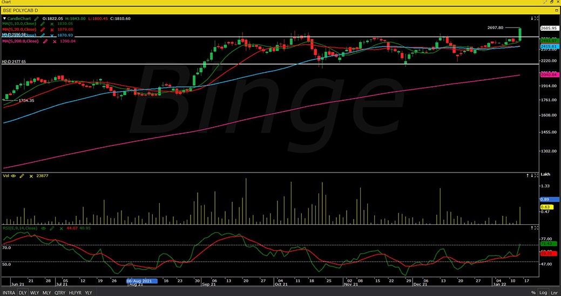Remove the Vol indicator with its X
This screenshot has width=561, height=296.
pyautogui.click(x=31, y=176)
